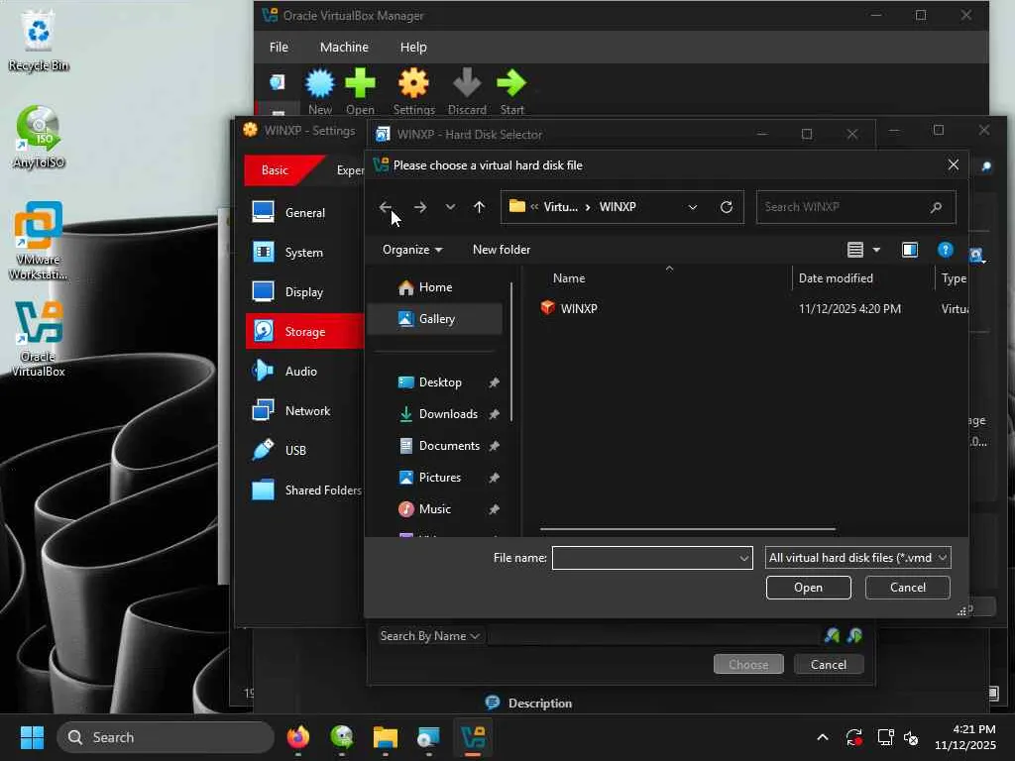Click the search magnifier in Search WINXP box

936,207
